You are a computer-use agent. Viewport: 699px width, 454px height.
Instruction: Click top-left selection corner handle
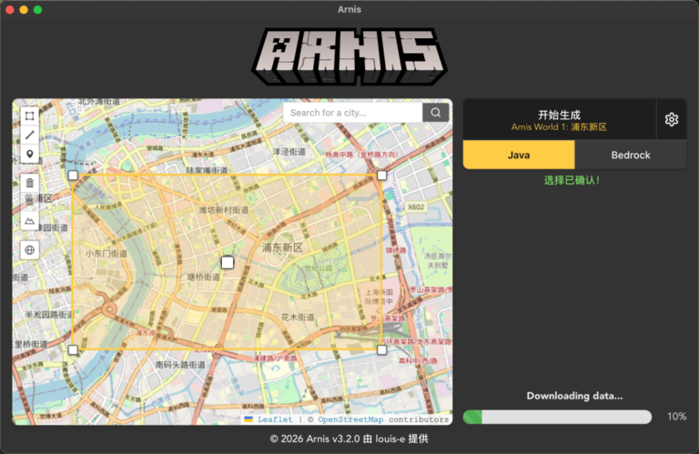pos(74,175)
